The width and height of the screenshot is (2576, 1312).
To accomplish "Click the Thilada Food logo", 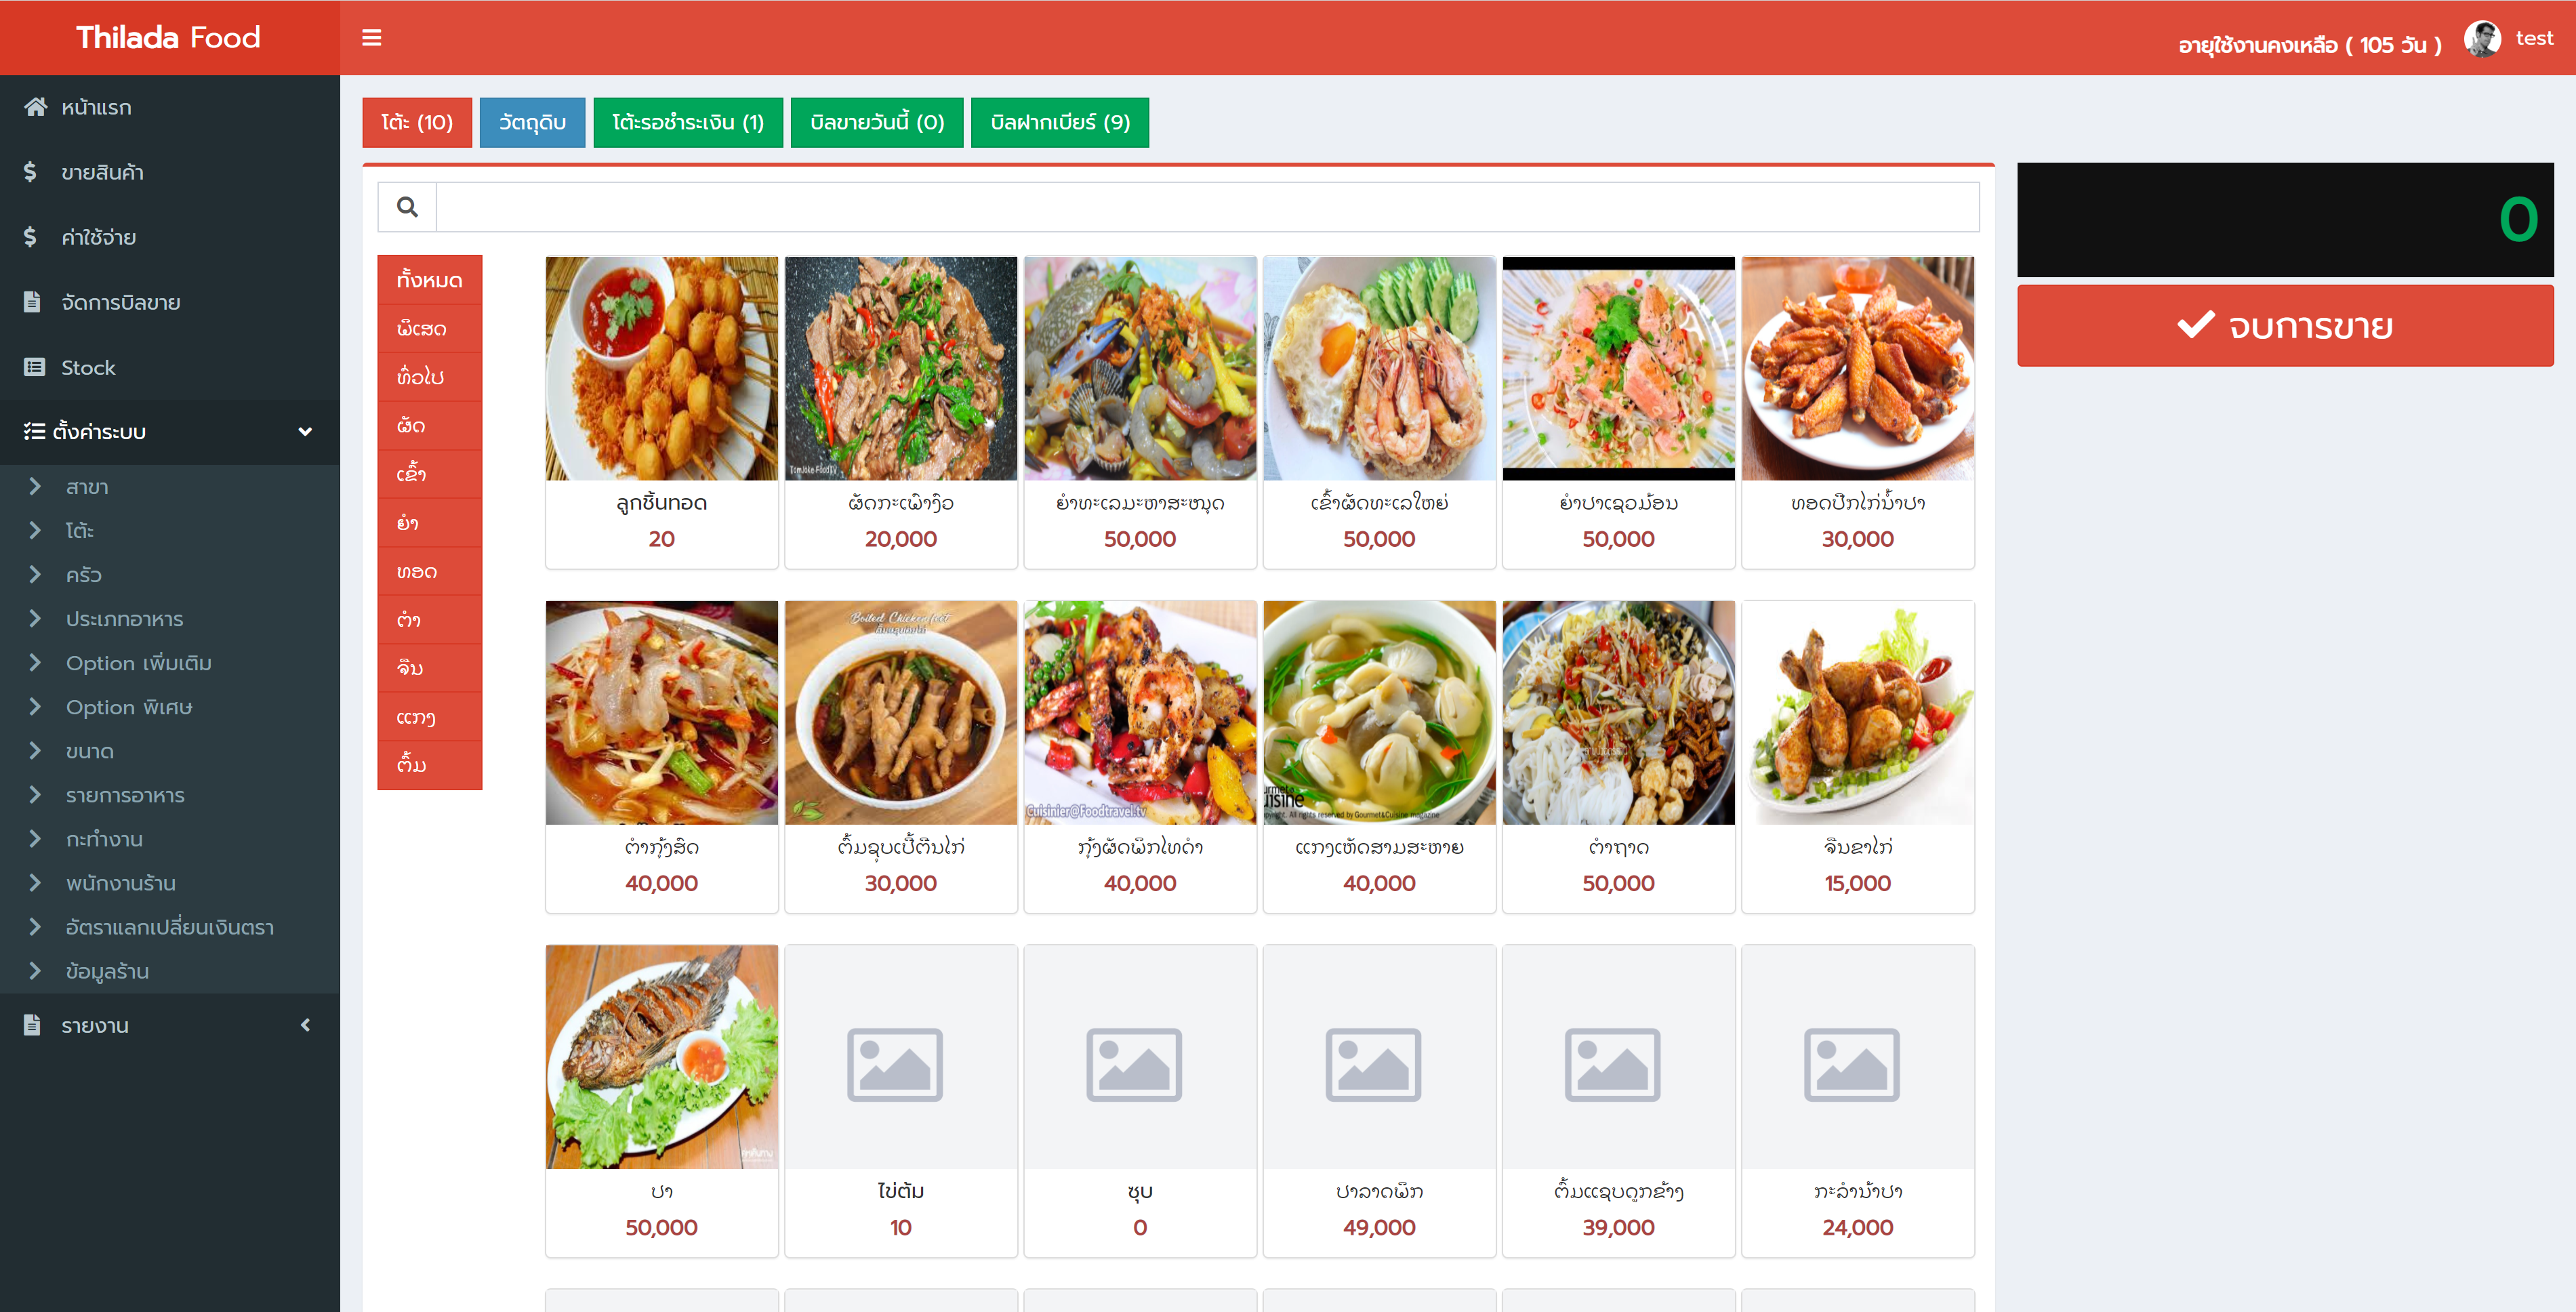I will pyautogui.click(x=168, y=38).
